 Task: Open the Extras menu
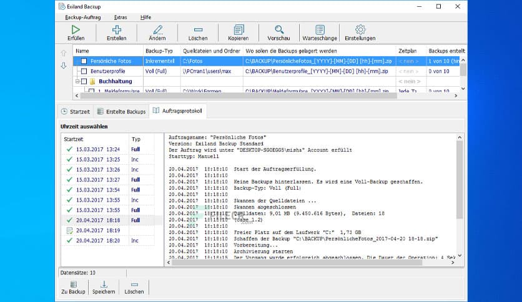[x=121, y=17]
